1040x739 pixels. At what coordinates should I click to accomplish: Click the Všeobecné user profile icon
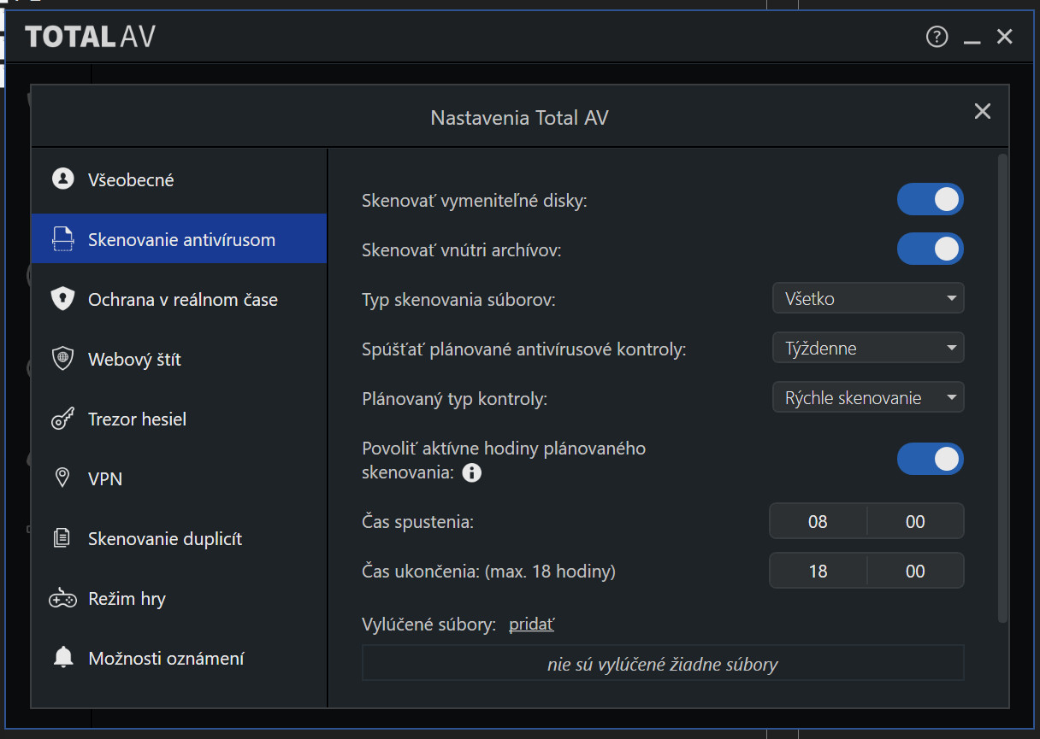click(x=62, y=179)
